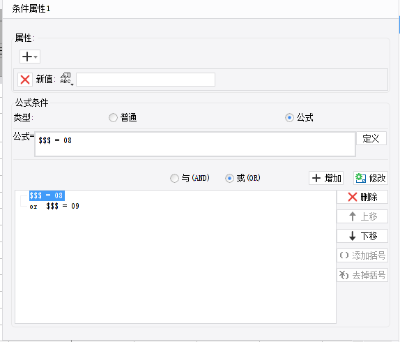The image size is (400, 342).
Task: Click the 添加括号 add brackets button
Action: point(362,255)
